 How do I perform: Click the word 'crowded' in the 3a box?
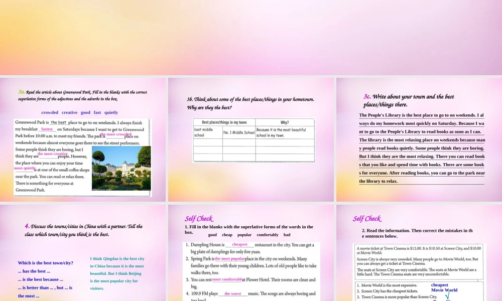click(50, 112)
